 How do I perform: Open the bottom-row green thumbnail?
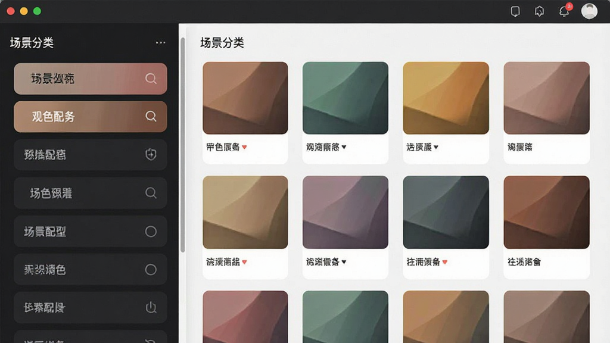coord(346,317)
